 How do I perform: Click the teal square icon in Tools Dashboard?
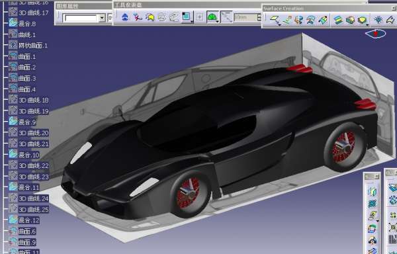187,17
